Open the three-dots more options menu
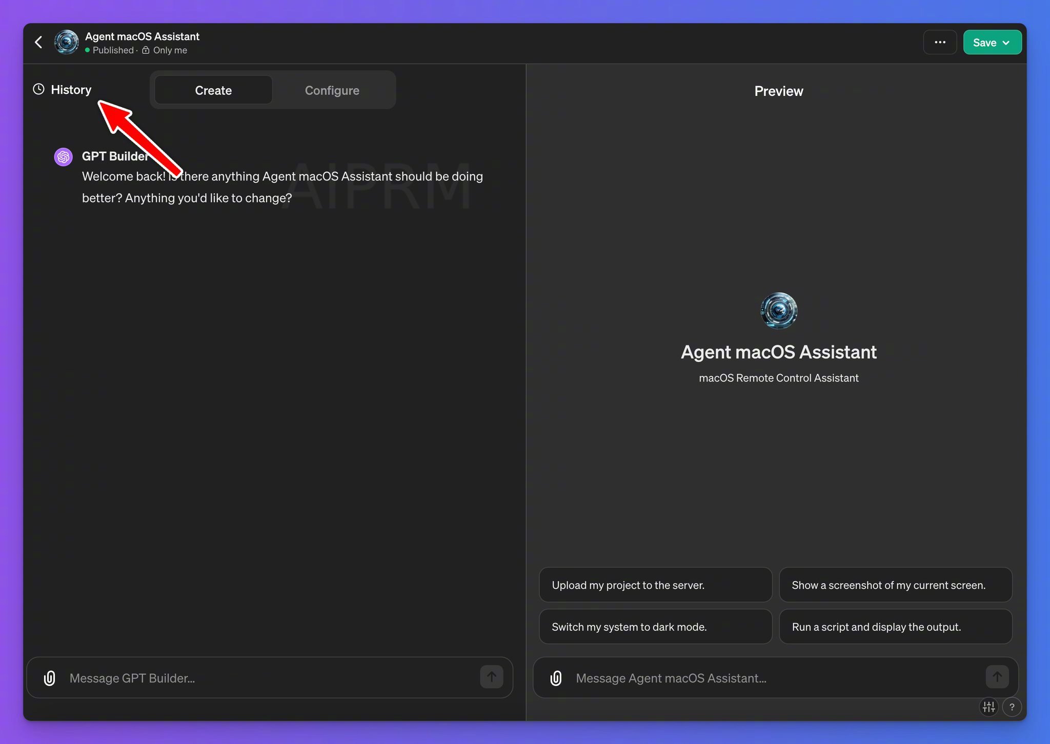Screen dimensions: 1050x744 [x=940, y=42]
